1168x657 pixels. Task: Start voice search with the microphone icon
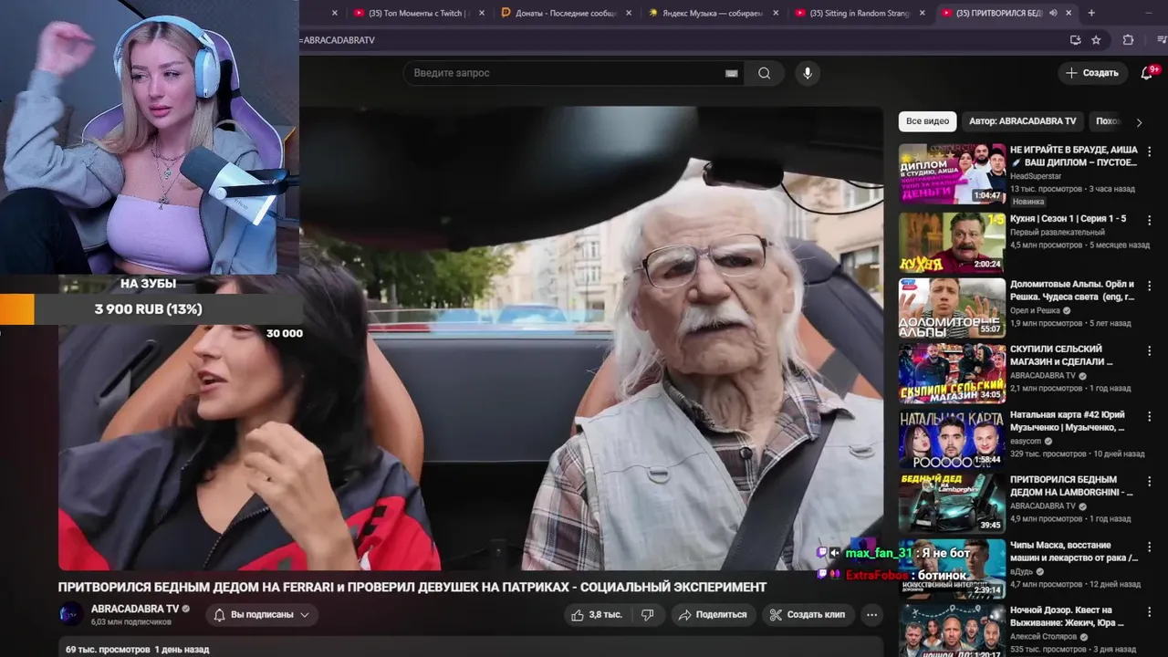coord(807,73)
